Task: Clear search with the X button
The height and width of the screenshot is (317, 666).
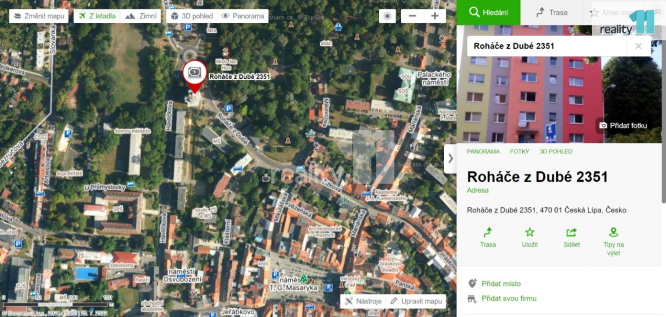Action: [638, 46]
